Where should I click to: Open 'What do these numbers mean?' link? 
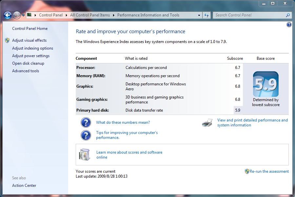[123, 122]
